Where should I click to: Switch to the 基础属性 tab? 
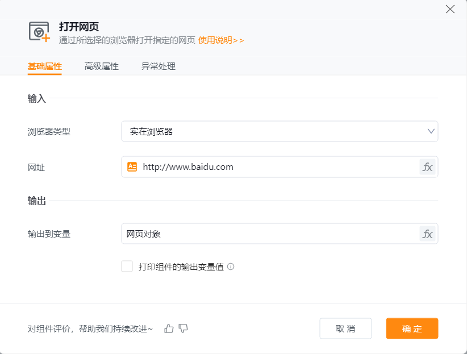pos(45,66)
